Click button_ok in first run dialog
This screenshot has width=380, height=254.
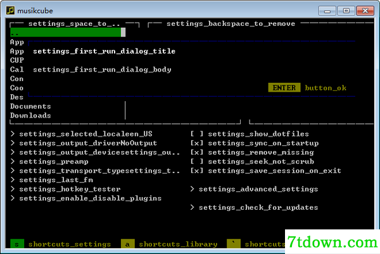pyautogui.click(x=326, y=88)
